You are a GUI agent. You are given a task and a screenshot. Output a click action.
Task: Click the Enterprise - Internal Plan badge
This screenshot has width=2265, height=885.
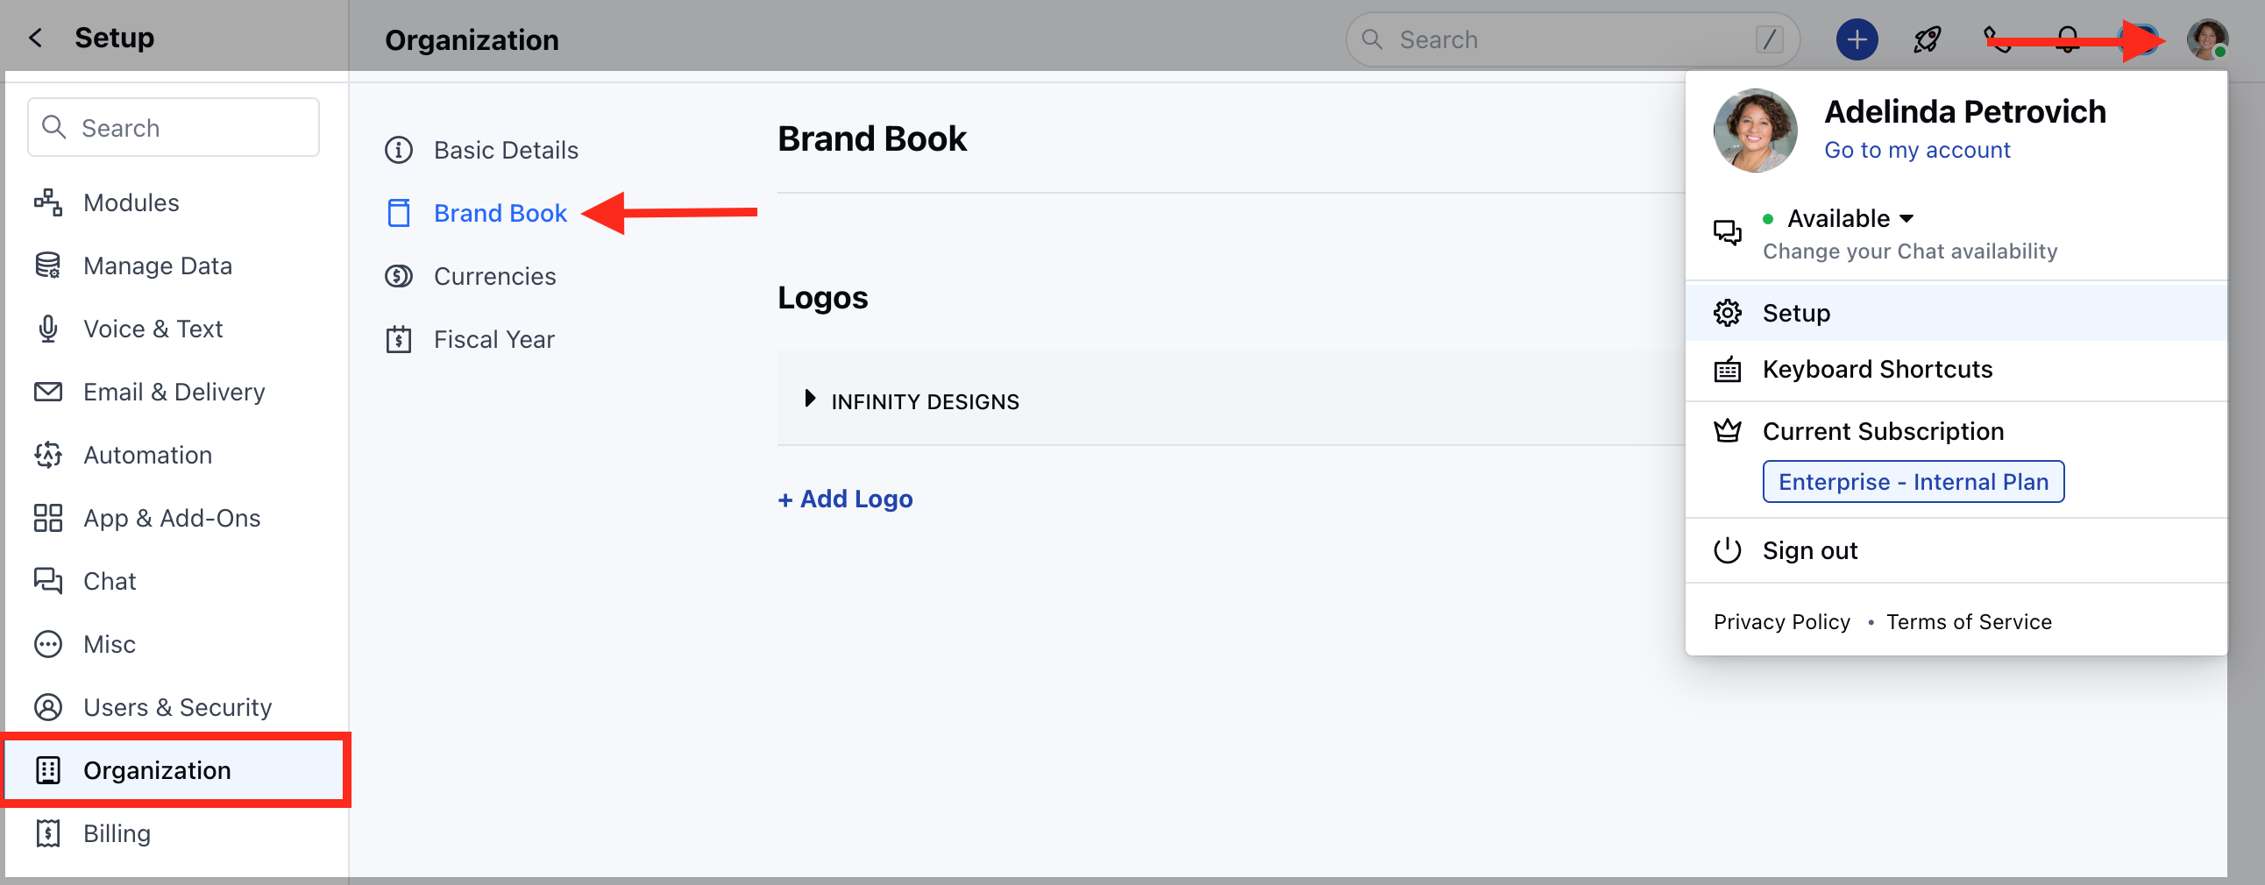coord(1913,482)
